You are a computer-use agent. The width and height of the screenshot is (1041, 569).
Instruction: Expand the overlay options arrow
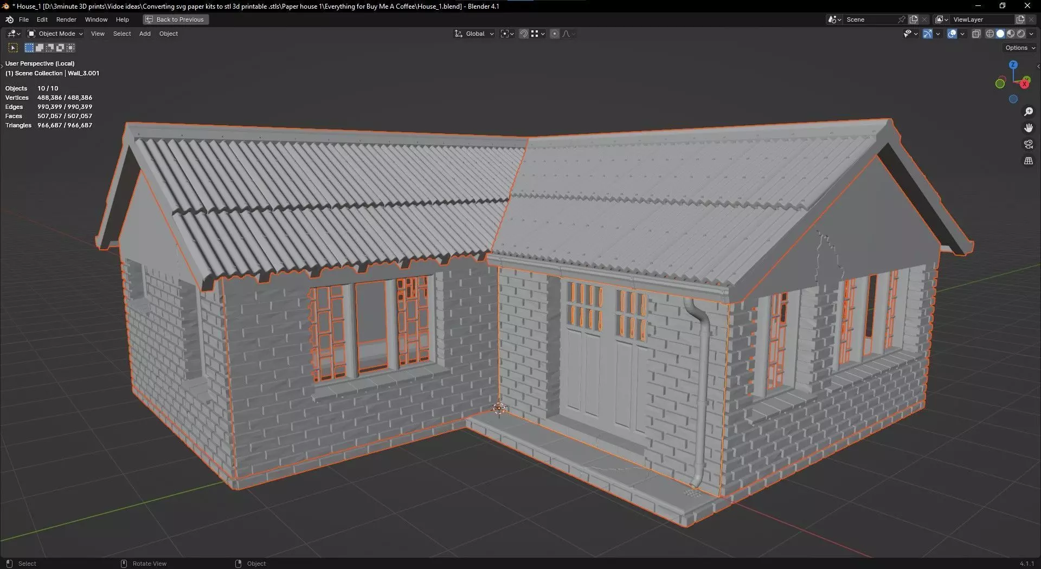[x=962, y=34]
